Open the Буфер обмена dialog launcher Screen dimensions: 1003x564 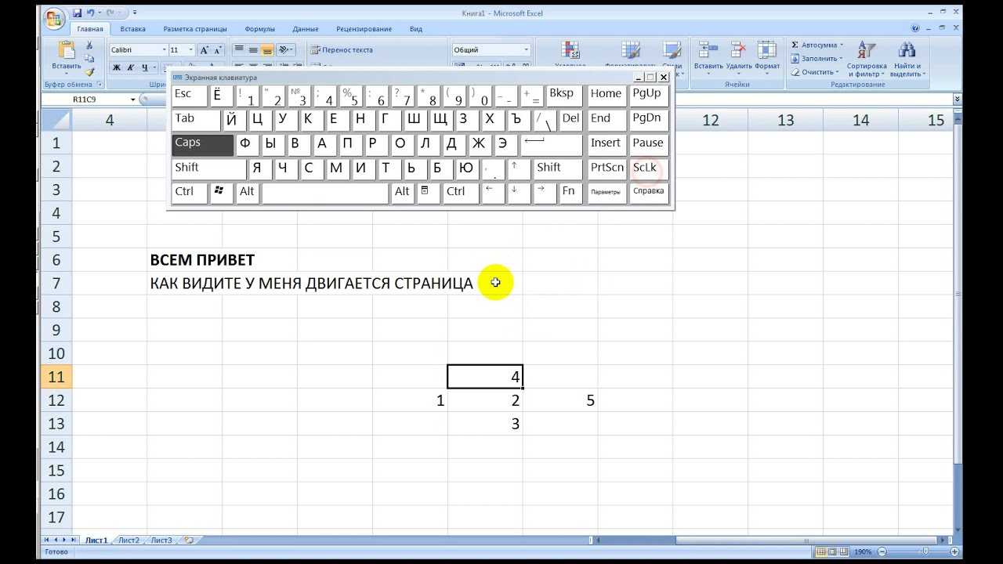98,85
